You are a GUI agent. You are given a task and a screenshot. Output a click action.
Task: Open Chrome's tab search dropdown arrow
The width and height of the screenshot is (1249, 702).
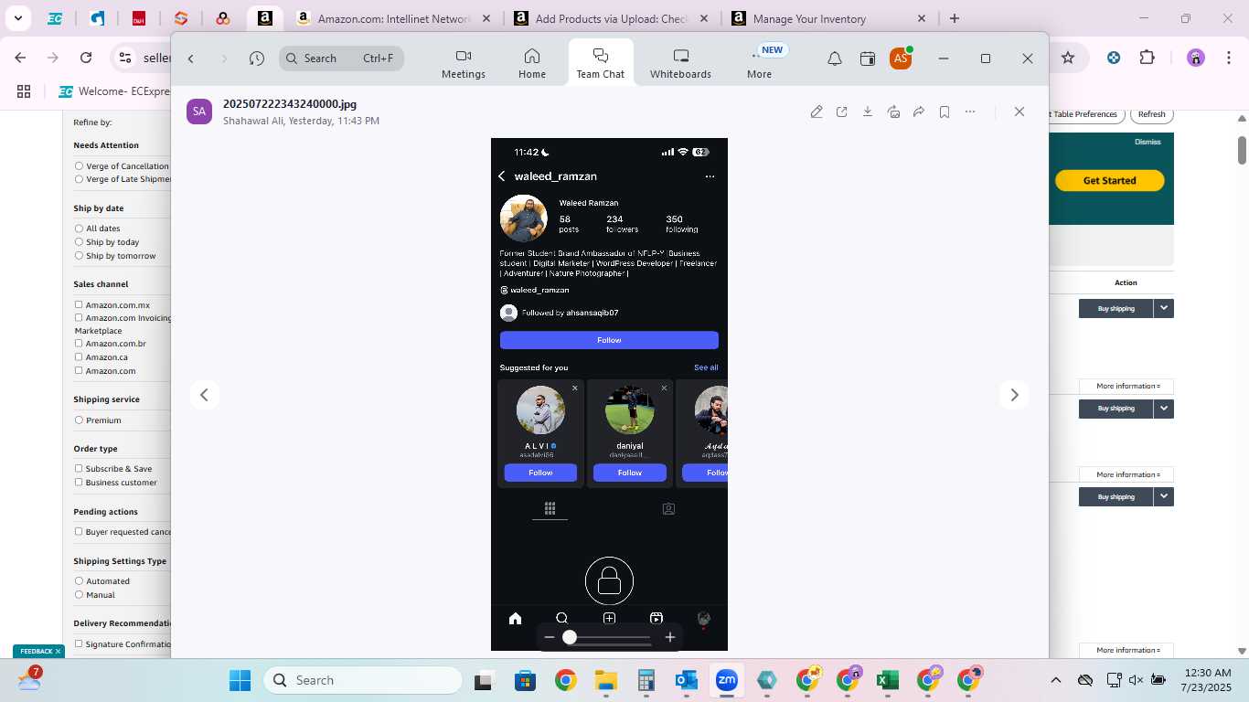click(x=17, y=18)
